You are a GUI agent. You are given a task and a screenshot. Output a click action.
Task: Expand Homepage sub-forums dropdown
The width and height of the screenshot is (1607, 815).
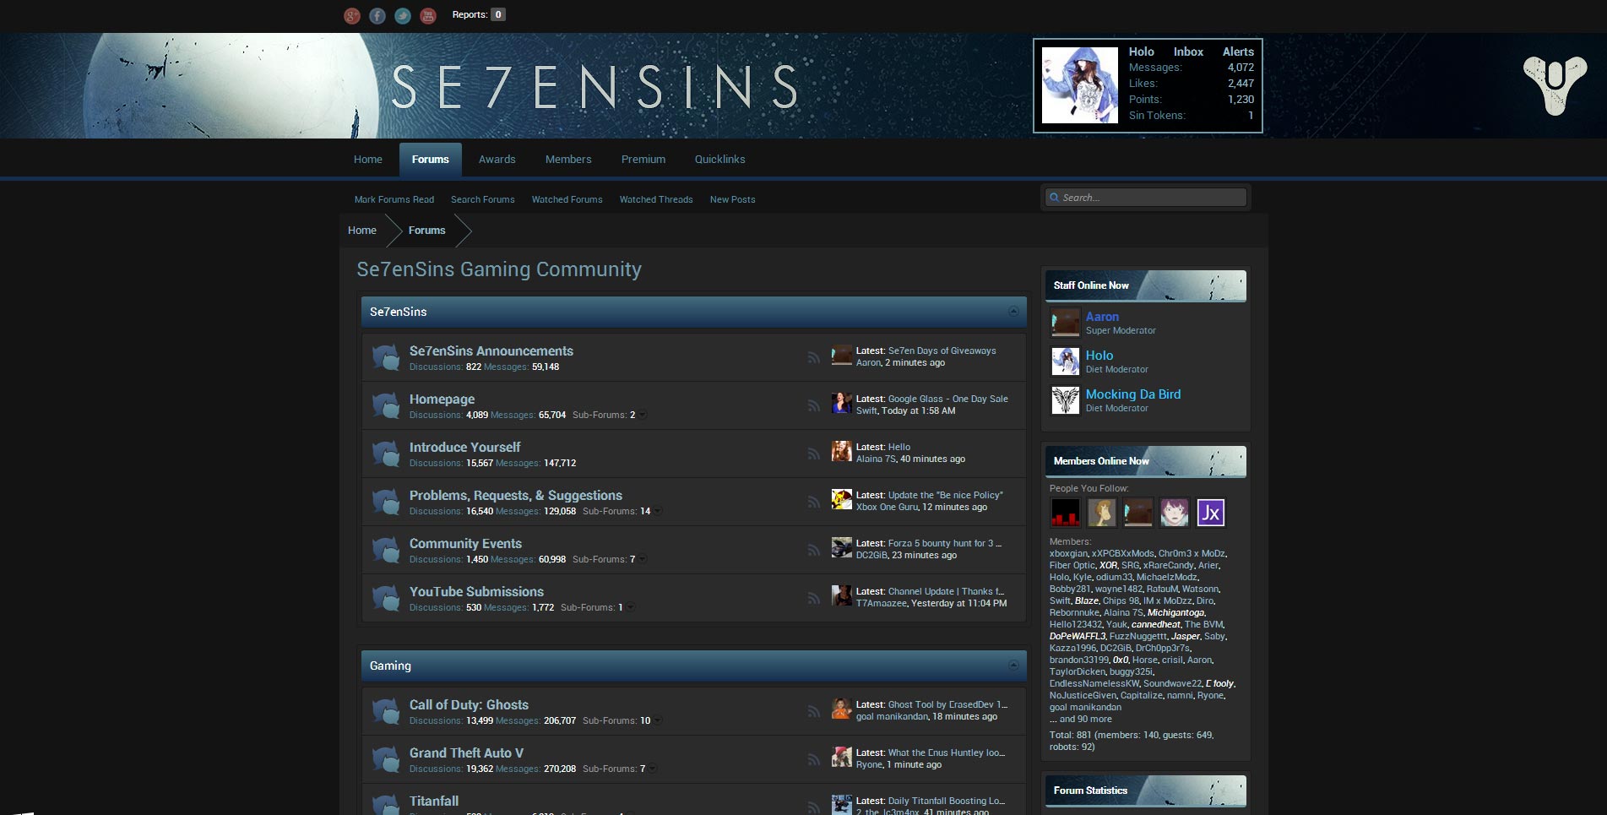click(x=643, y=415)
